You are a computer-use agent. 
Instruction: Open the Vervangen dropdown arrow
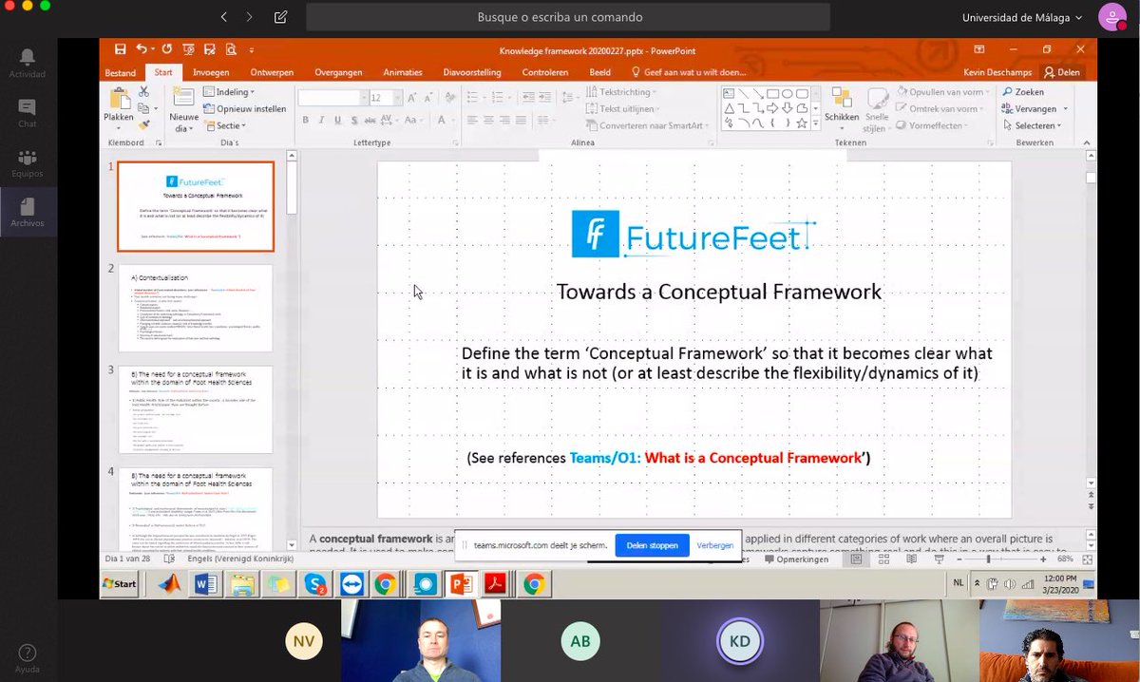click(1065, 109)
